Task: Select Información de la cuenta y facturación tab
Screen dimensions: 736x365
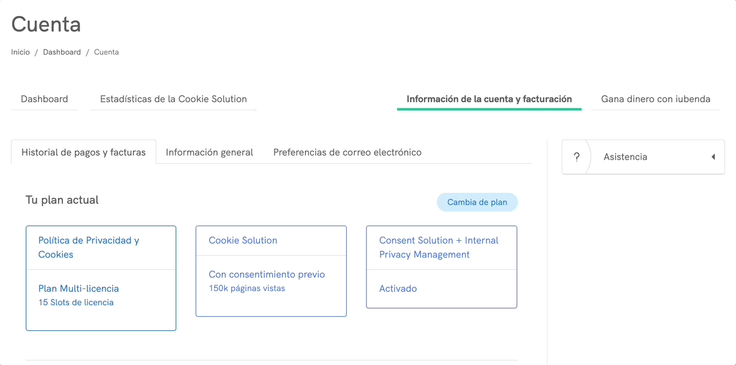Action: coord(489,99)
